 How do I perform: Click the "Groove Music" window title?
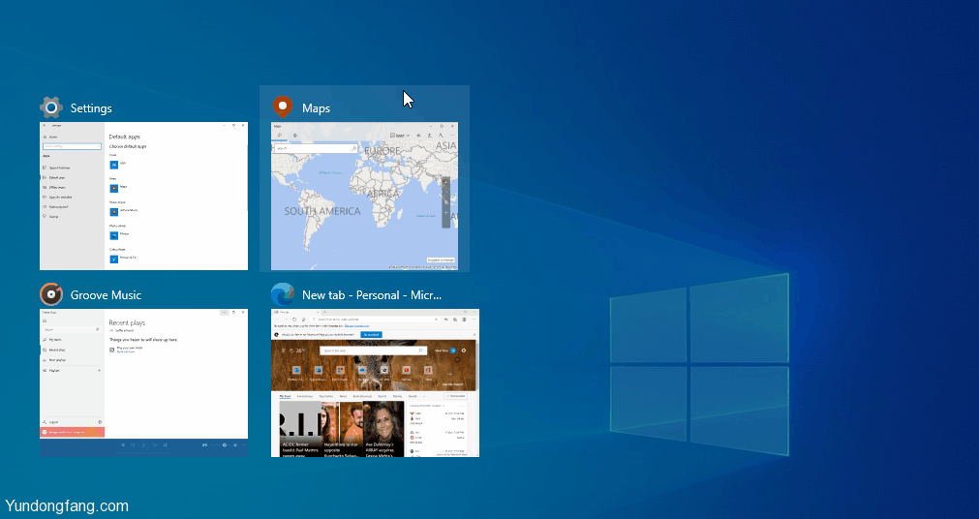tap(107, 294)
